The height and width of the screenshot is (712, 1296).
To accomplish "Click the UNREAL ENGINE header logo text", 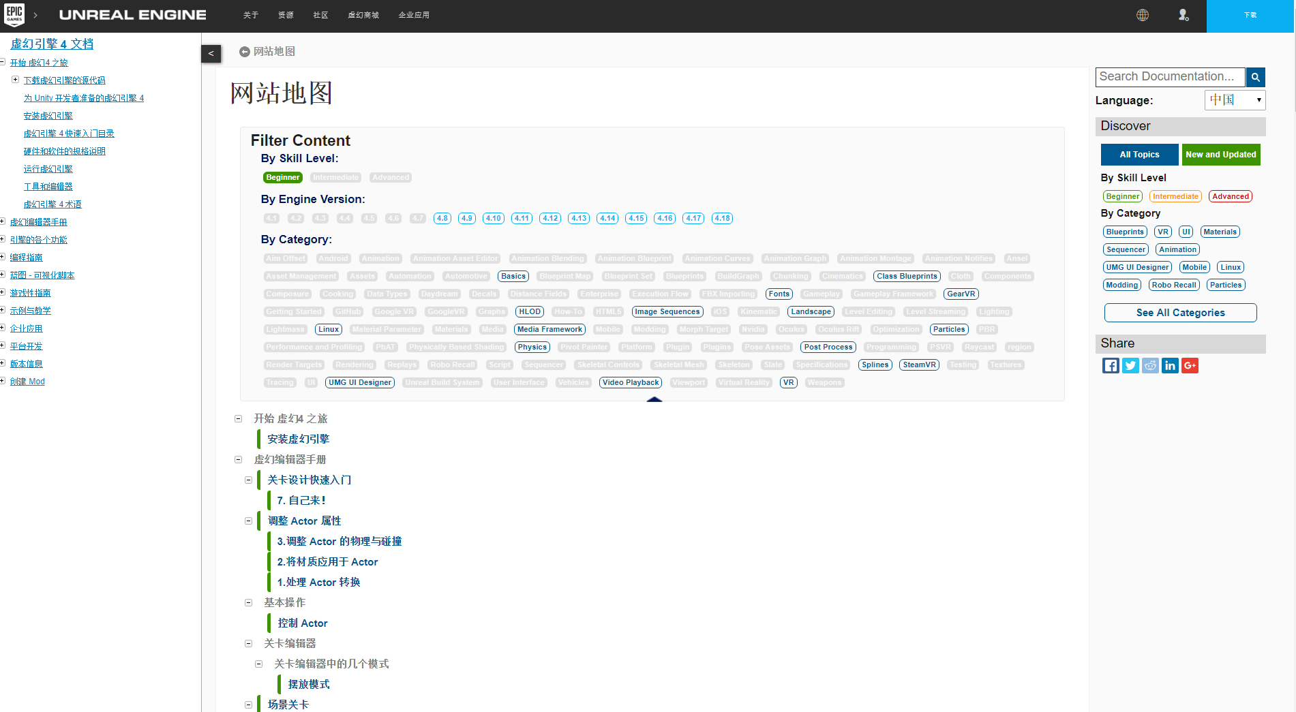I will [x=133, y=15].
